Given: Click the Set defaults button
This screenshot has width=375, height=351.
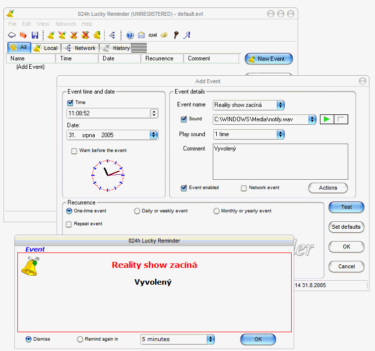Looking at the screenshot, I should [346, 227].
